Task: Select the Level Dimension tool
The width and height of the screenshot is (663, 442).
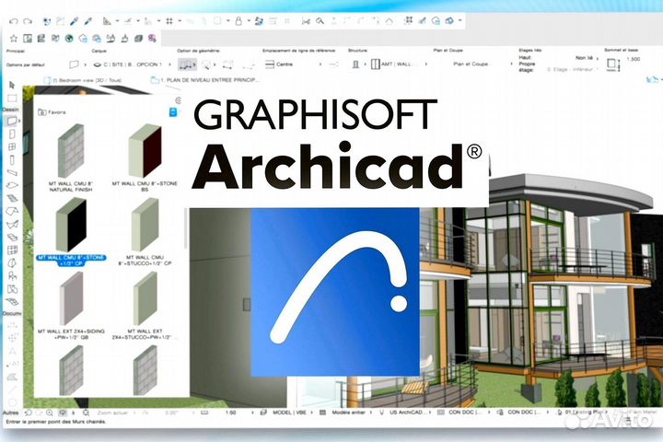Action: [12, 338]
